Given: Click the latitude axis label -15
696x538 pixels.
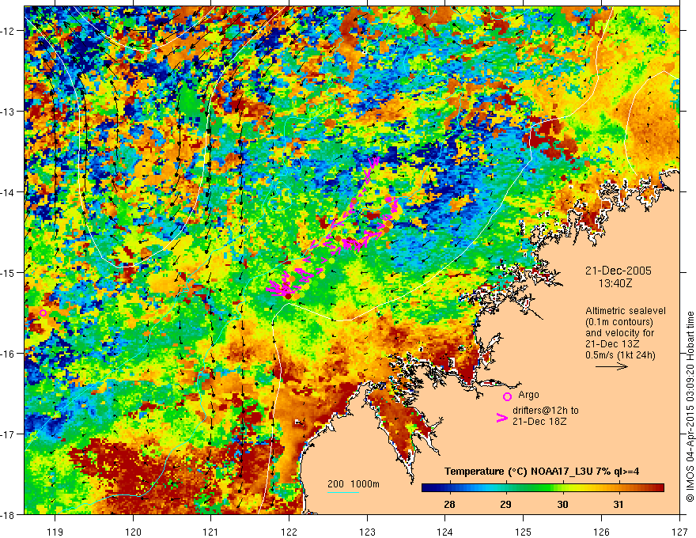Looking at the screenshot, I should coord(8,272).
